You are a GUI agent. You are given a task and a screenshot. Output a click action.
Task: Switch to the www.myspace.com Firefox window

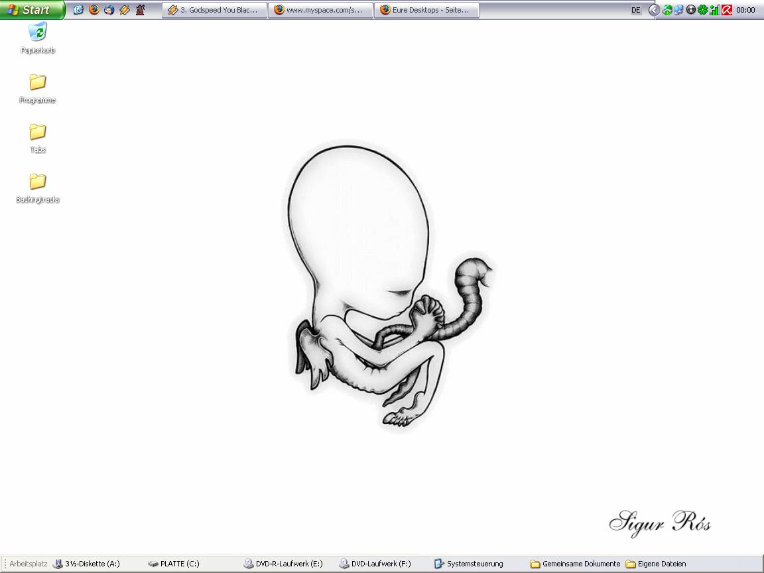click(x=320, y=10)
